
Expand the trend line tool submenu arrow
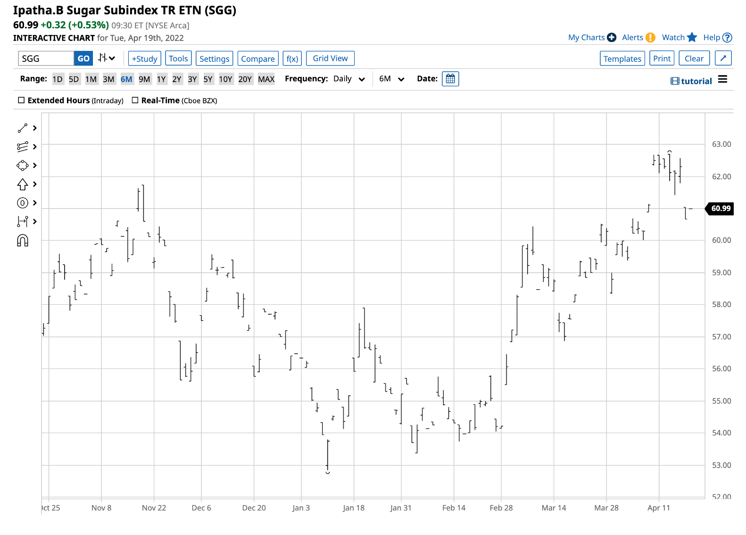click(34, 128)
